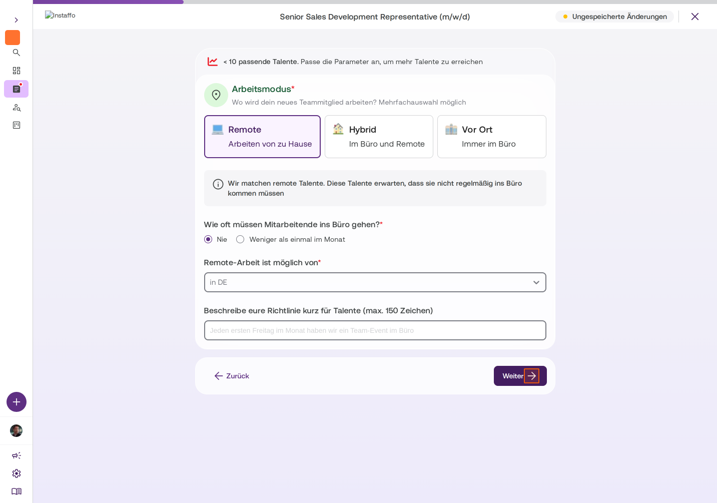Choose the Vor Ort work mode card
The image size is (717, 503).
tap(492, 137)
